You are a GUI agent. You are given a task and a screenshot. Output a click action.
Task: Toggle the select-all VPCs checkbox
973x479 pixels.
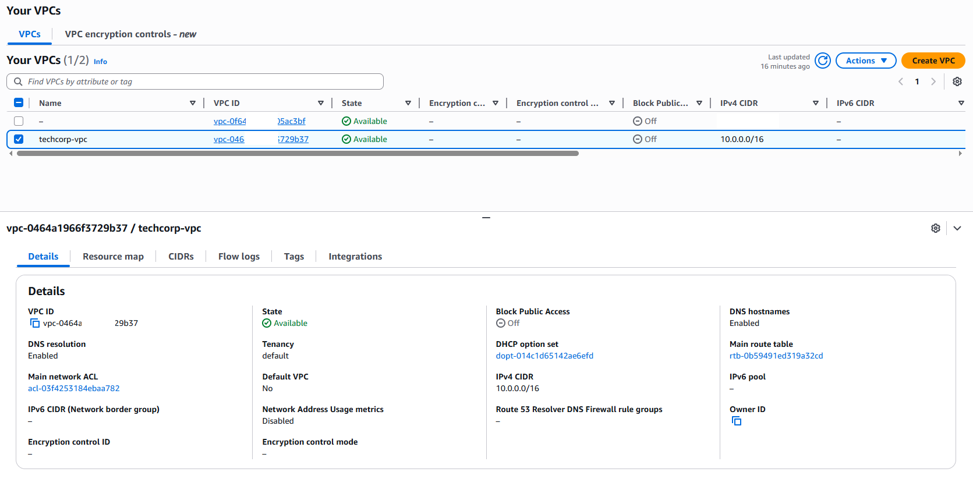coord(19,103)
